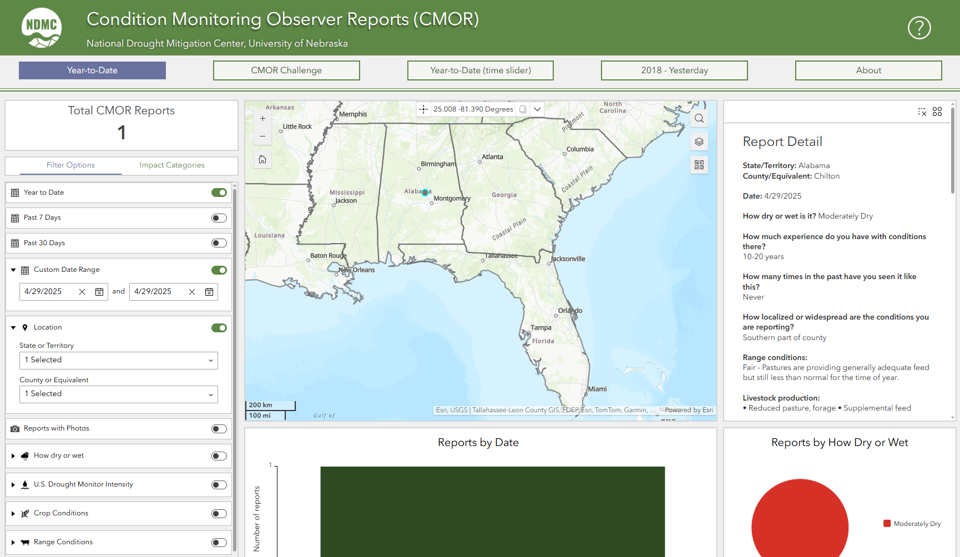Open calendar picker for end date
This screenshot has width=960, height=557.
[209, 292]
